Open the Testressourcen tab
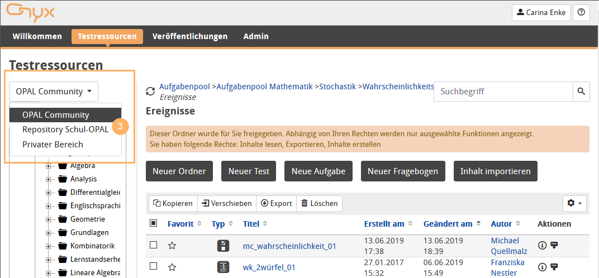 click(107, 37)
